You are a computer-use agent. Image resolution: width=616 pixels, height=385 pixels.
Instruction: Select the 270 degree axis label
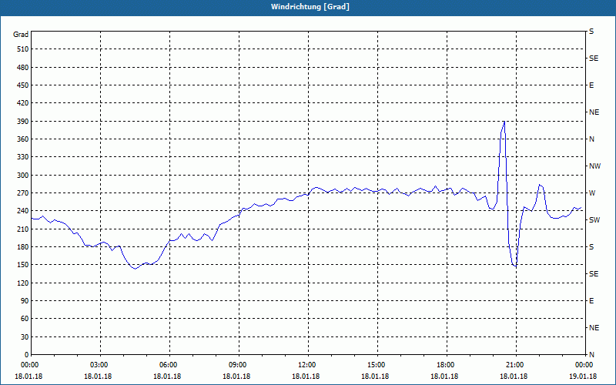23,193
